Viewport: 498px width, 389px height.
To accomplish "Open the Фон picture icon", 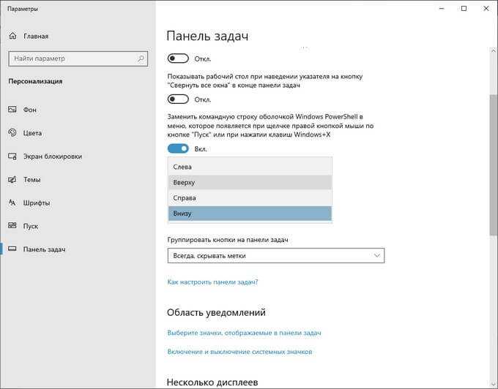I will click(x=12, y=110).
